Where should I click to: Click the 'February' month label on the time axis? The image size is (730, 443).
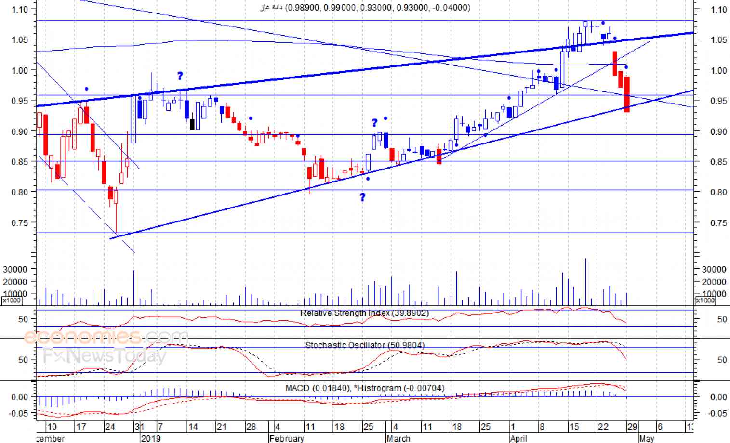pyautogui.click(x=287, y=438)
